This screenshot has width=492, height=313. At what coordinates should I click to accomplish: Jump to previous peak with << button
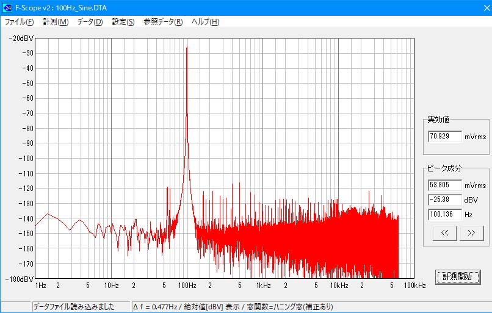[444, 232]
